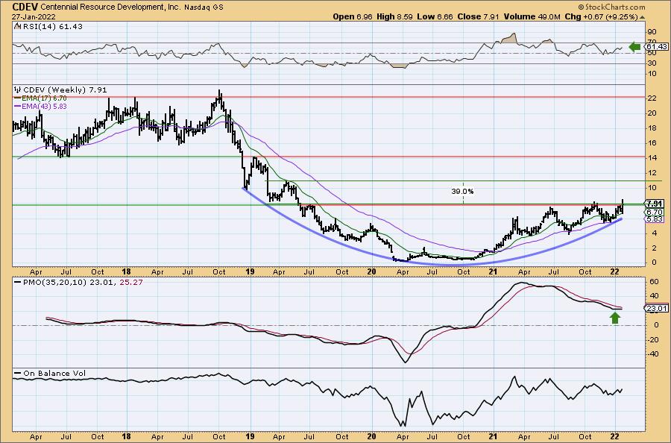Click the up-triangle icon after Chg
This screenshot has height=443, width=671.
point(642,17)
